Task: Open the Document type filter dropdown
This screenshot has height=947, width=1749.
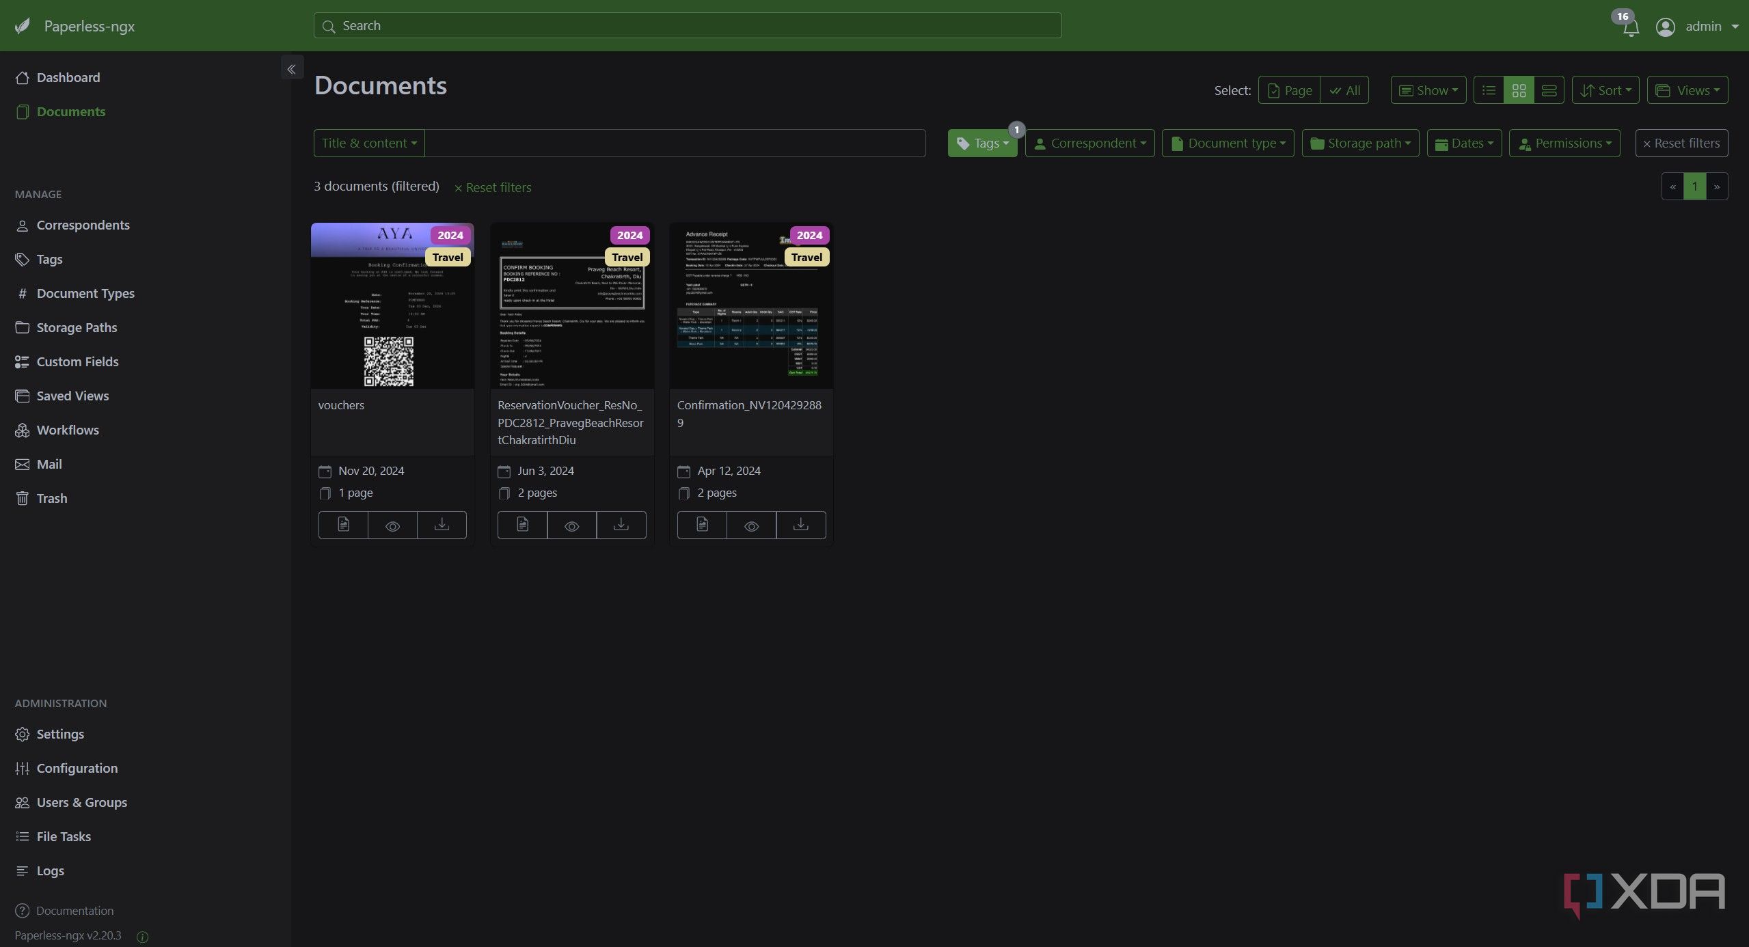Action: (1228, 143)
